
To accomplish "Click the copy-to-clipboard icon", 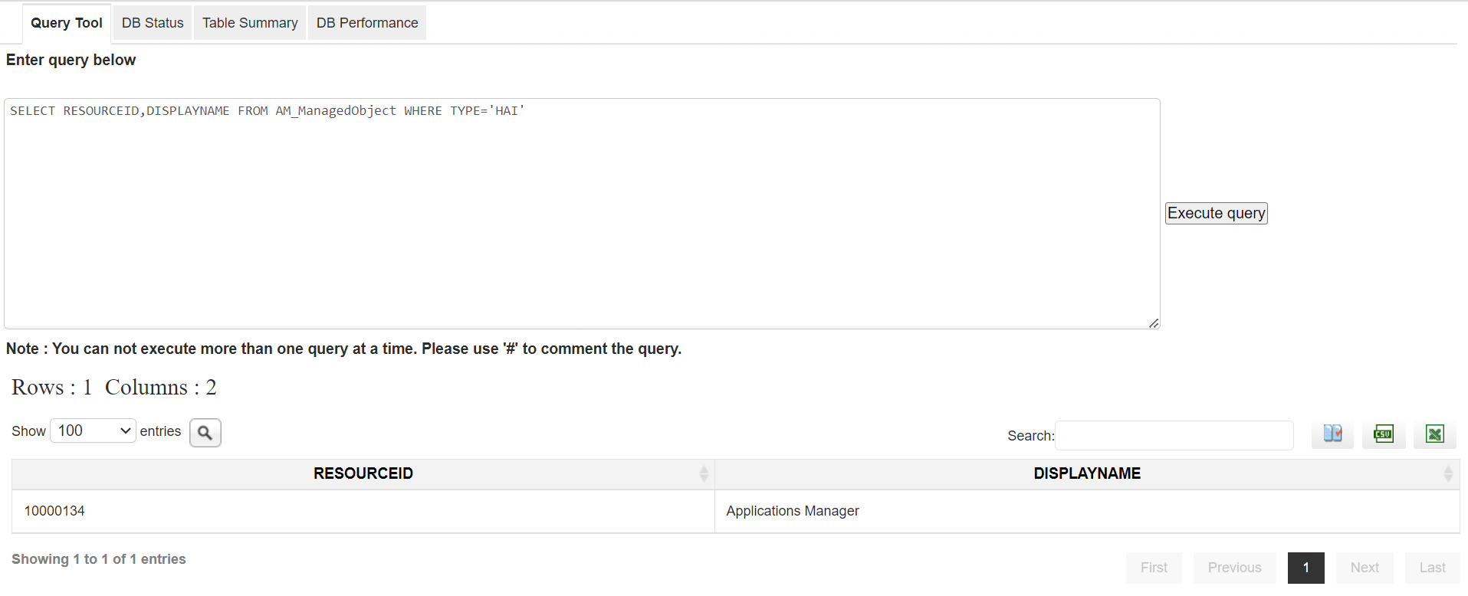I will click(1332, 434).
